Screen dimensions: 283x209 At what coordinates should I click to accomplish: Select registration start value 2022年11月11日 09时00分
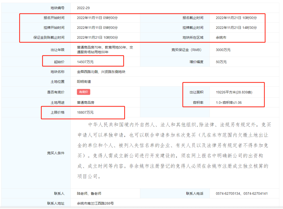[x=97, y=18]
